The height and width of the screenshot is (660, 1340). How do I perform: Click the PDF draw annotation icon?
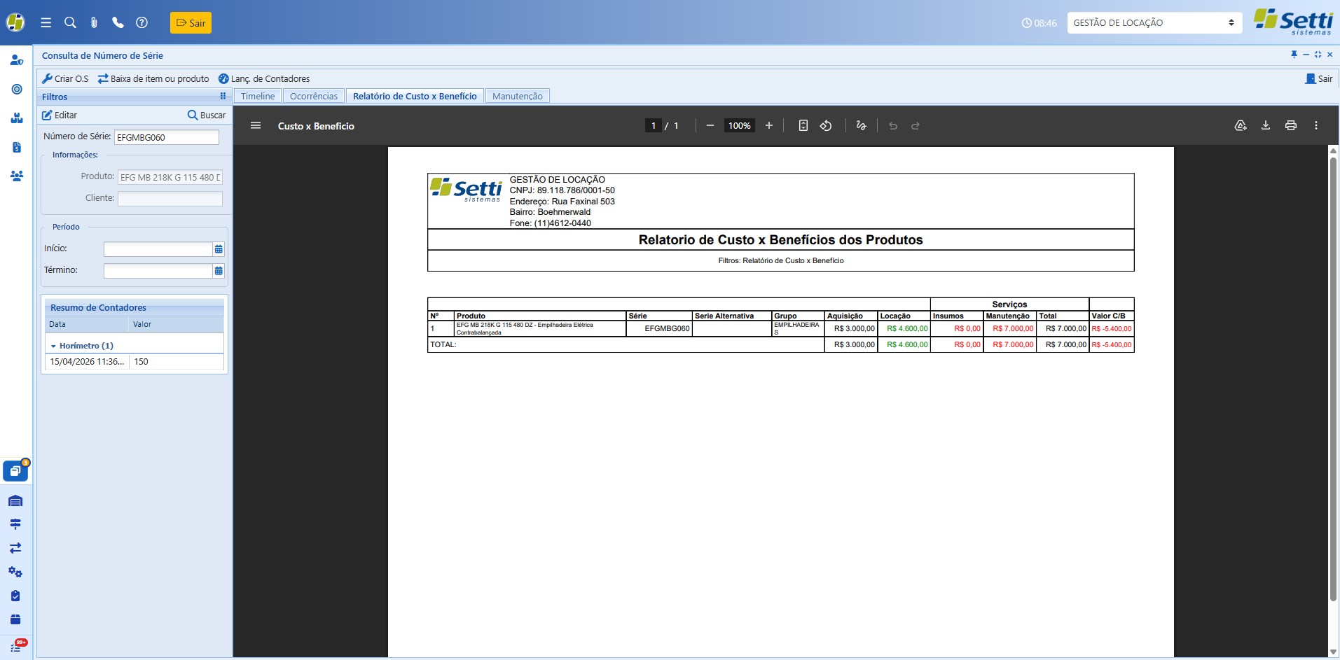(x=862, y=126)
